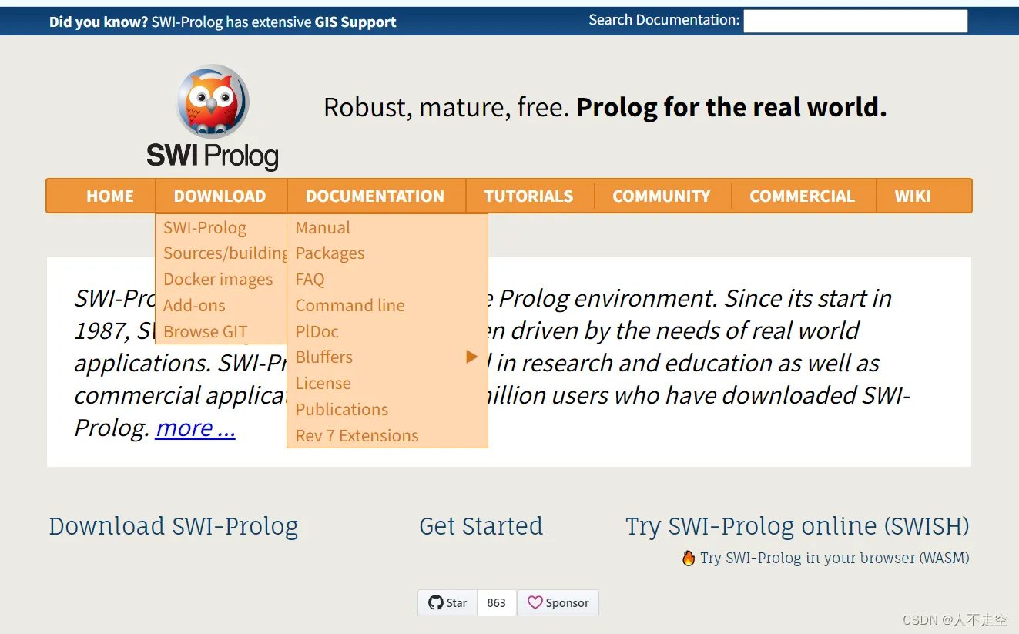This screenshot has height=634, width=1019.
Task: Open the Manual from Documentation menu
Action: pyautogui.click(x=323, y=227)
